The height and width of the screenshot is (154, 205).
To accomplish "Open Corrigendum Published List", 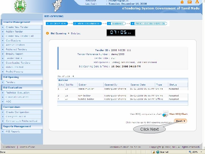I will [21, 121].
